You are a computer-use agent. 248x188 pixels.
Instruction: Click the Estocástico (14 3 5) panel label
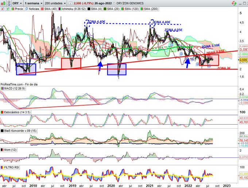(15, 112)
